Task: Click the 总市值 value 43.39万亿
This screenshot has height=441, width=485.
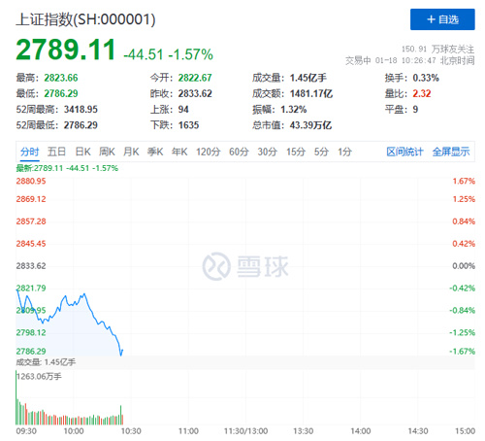Action: [x=310, y=125]
